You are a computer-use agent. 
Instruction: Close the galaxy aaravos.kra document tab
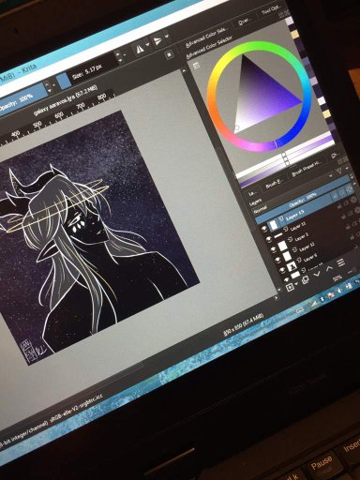click(169, 55)
